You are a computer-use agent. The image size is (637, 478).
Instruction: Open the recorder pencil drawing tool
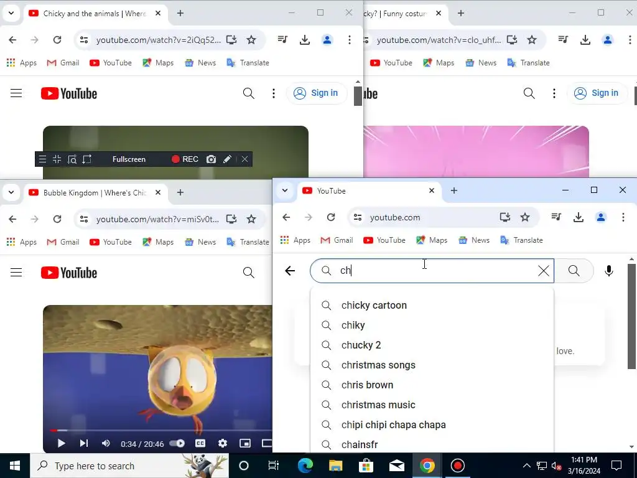[228, 159]
